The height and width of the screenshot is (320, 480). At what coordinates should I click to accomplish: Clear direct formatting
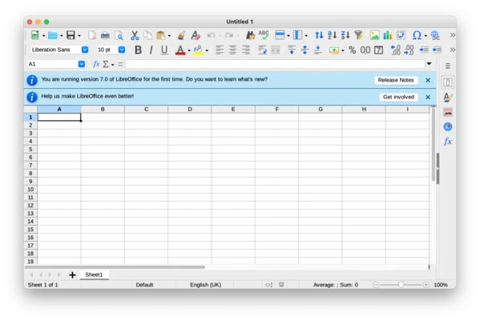click(196, 35)
